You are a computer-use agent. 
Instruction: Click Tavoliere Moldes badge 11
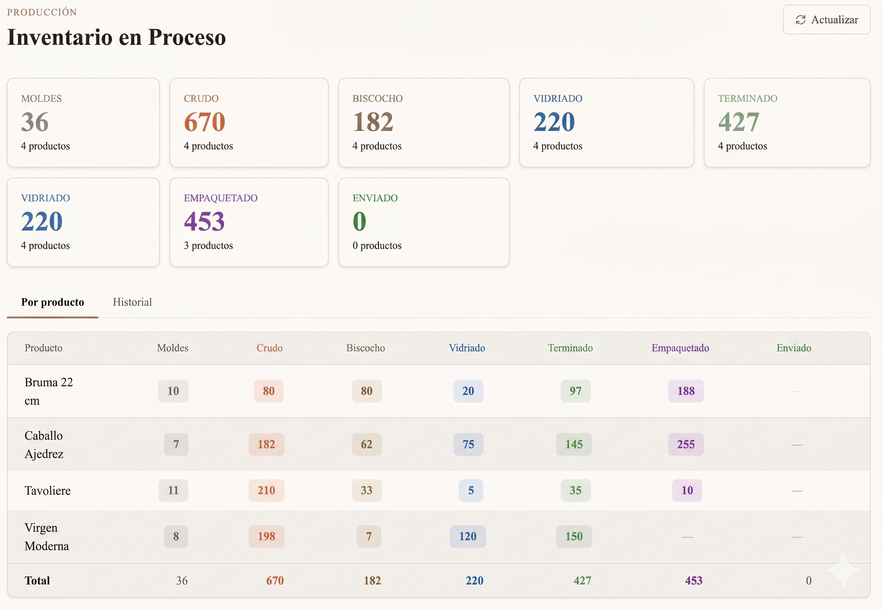point(173,490)
